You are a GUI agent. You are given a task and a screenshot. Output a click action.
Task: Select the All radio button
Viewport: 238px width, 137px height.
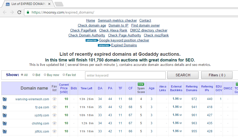22,75
